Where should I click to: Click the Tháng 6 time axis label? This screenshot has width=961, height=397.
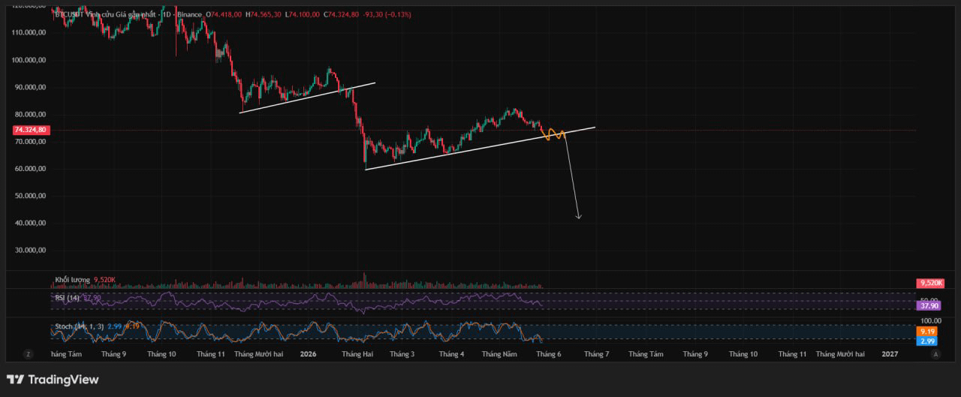click(548, 353)
